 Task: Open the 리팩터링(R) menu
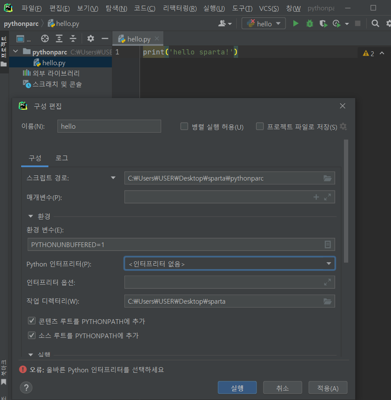click(x=180, y=8)
